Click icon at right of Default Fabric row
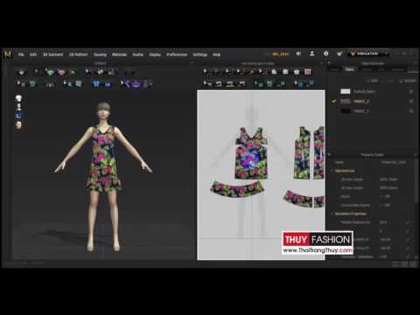 click(411, 92)
